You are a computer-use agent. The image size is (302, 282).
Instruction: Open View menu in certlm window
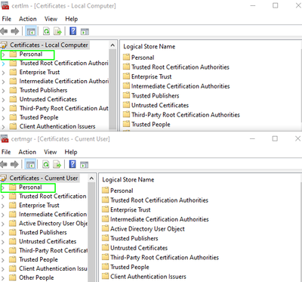51,19
